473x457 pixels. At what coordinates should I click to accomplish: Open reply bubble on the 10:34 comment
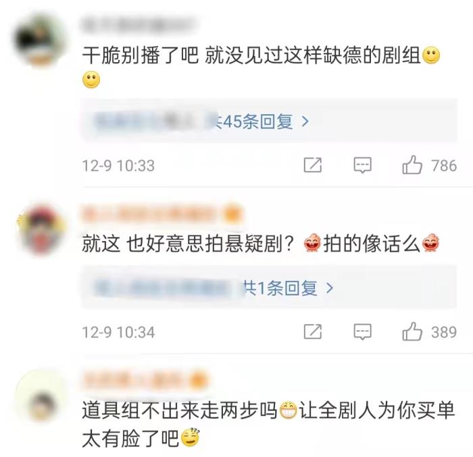click(x=362, y=332)
